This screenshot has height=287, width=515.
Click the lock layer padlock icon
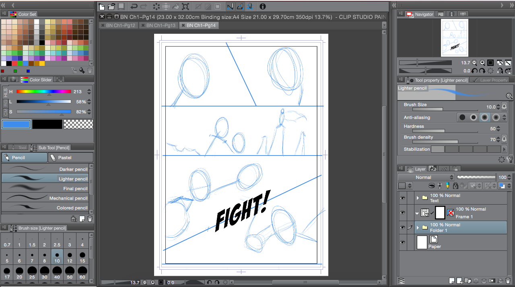tap(455, 186)
